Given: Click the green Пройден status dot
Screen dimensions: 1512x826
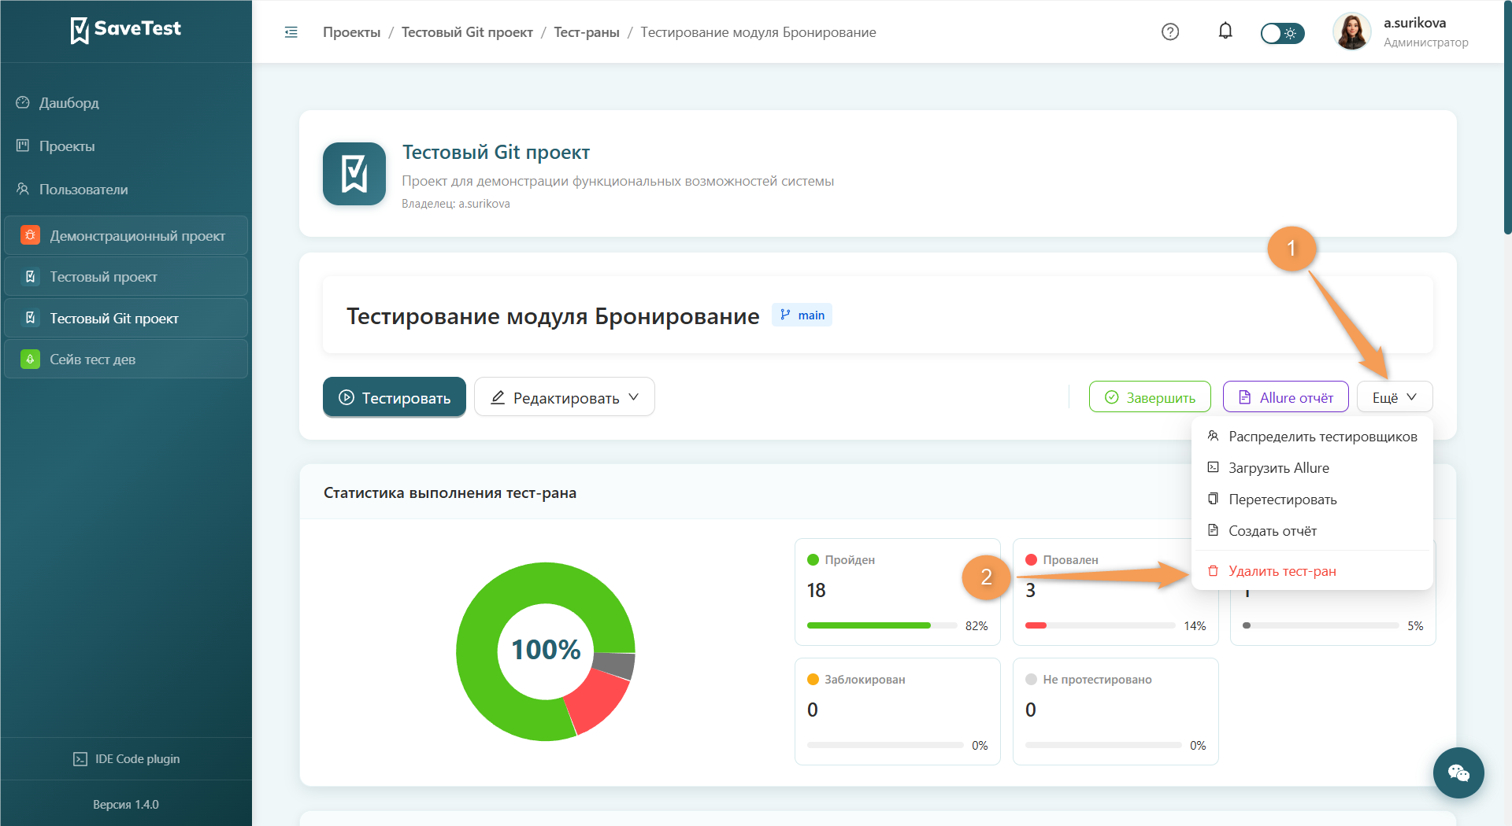Looking at the screenshot, I should coord(813,560).
